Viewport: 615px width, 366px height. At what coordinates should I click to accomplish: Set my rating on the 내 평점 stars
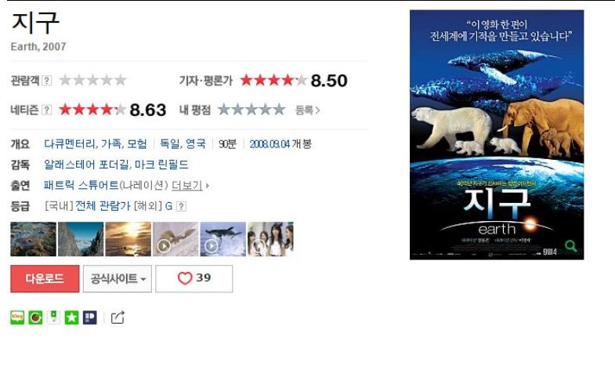(x=251, y=110)
